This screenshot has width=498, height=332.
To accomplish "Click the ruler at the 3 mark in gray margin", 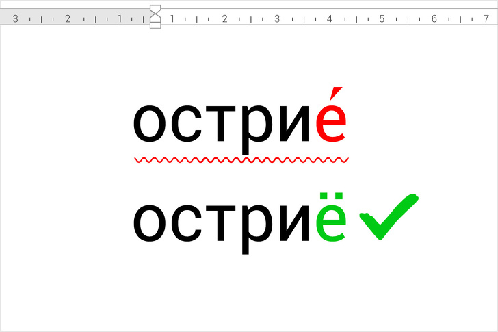I will pyautogui.click(x=14, y=18).
